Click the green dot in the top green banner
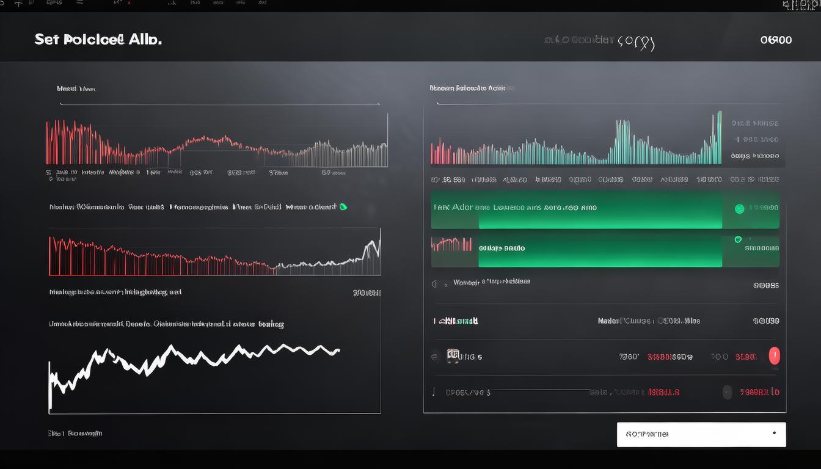The image size is (821, 469). click(739, 209)
